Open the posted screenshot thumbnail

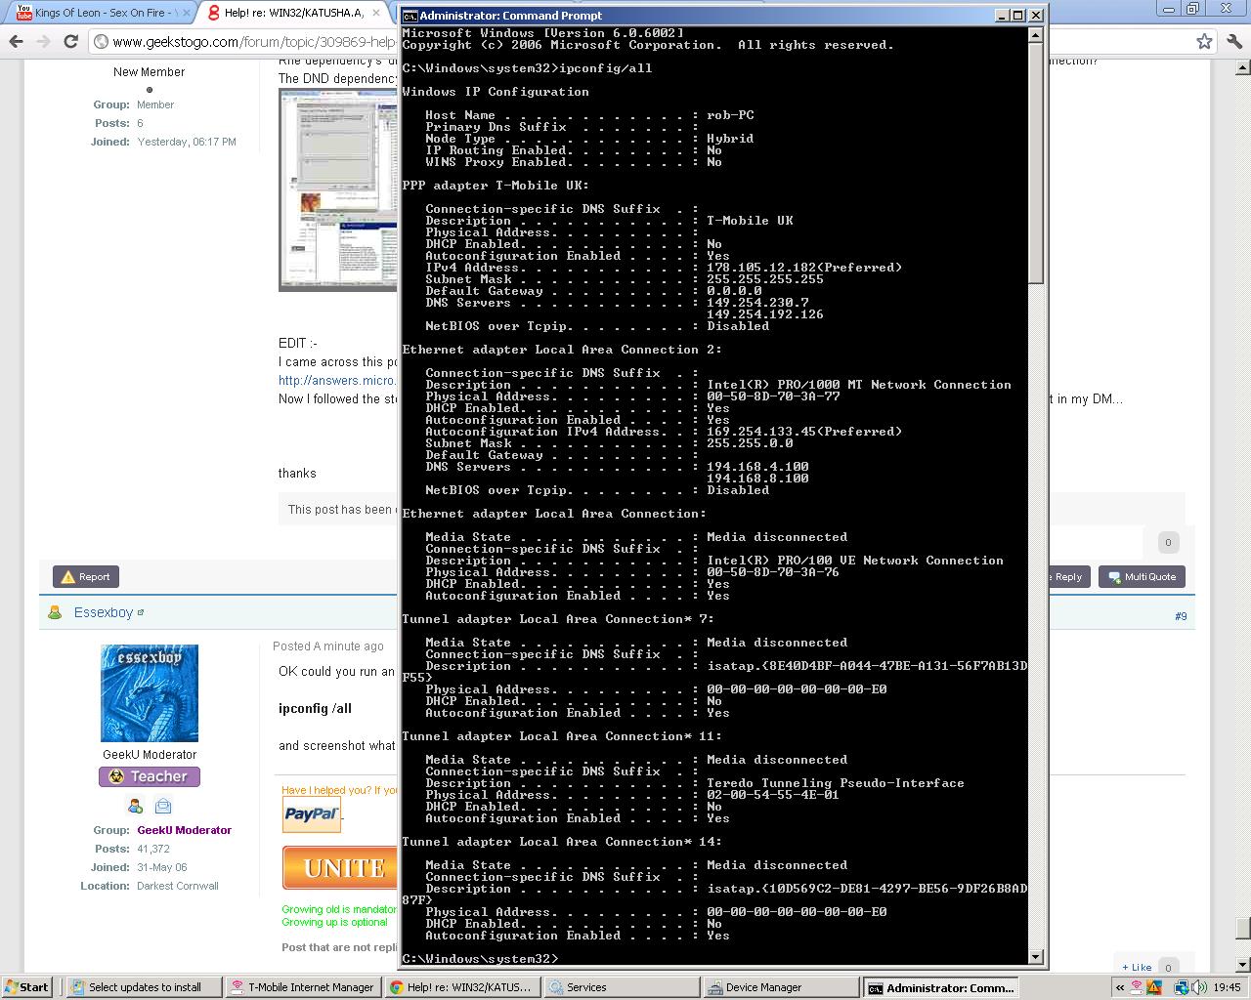click(337, 189)
